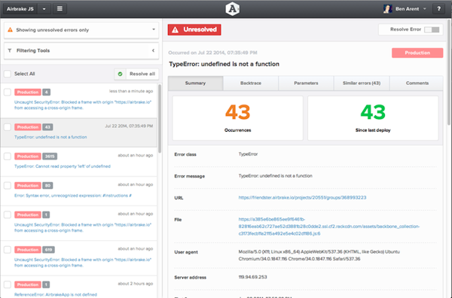Open the Similar errors (43) tab
452x298 pixels.
(362, 83)
